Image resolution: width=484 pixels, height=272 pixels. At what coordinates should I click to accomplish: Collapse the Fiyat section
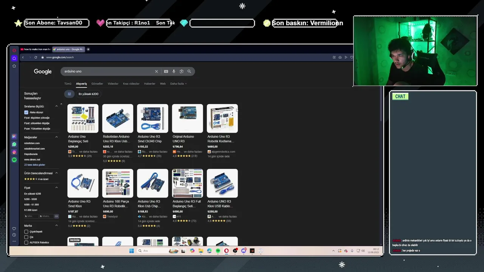(x=57, y=188)
